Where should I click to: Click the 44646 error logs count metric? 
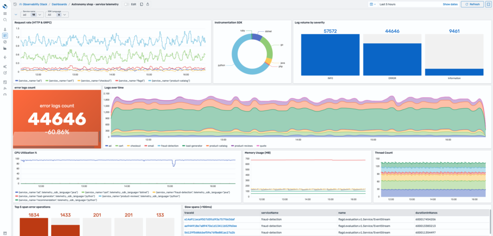tap(57, 118)
